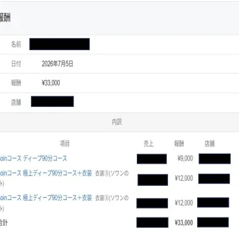Click the 報酬 page heading
Image resolution: width=239 pixels, height=239 pixels.
[5, 18]
